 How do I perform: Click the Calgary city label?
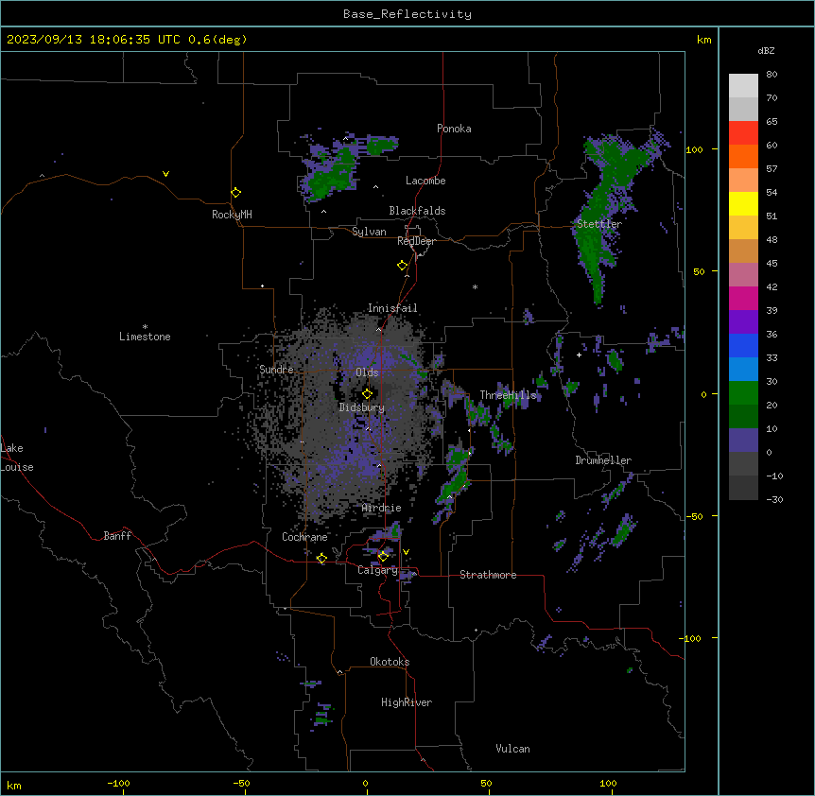(377, 570)
